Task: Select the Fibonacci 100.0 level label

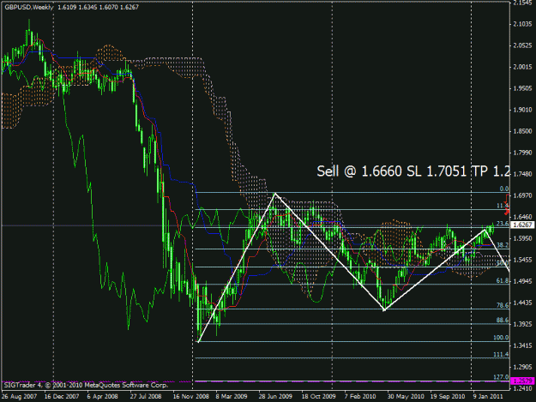Action: click(501, 338)
